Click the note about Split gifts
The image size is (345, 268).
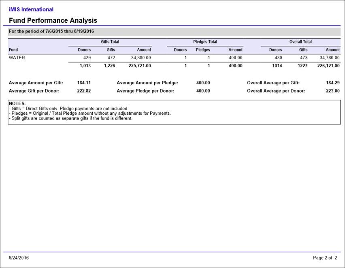click(70, 118)
